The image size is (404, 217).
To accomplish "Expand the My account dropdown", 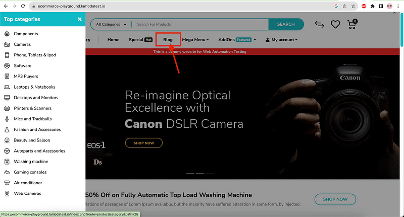I will click(281, 40).
